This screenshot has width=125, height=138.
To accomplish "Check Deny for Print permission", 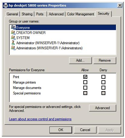I will (103, 77).
